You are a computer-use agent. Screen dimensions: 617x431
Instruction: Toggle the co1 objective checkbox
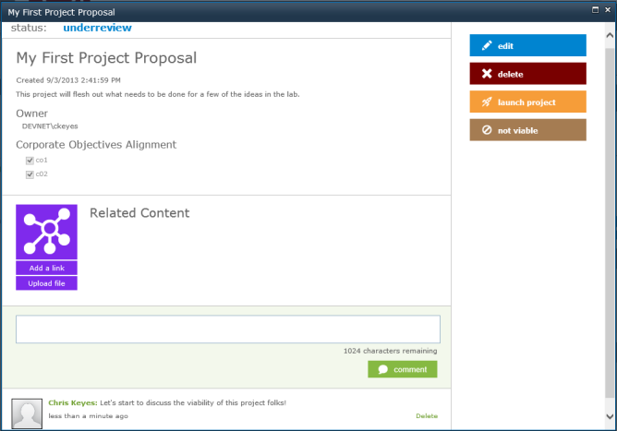(x=30, y=161)
